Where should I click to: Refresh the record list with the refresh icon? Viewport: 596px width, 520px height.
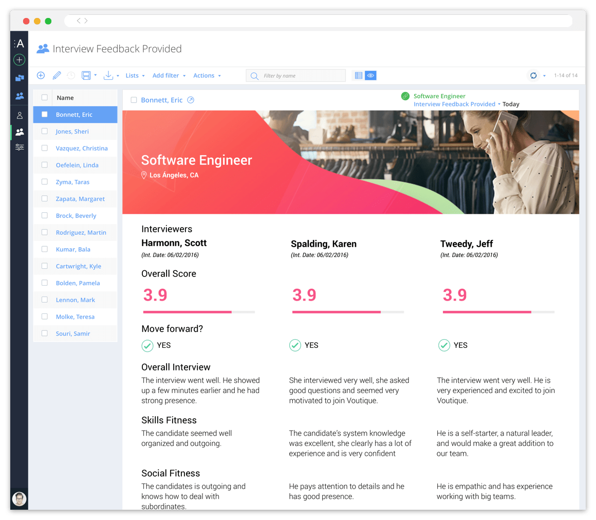click(x=533, y=75)
